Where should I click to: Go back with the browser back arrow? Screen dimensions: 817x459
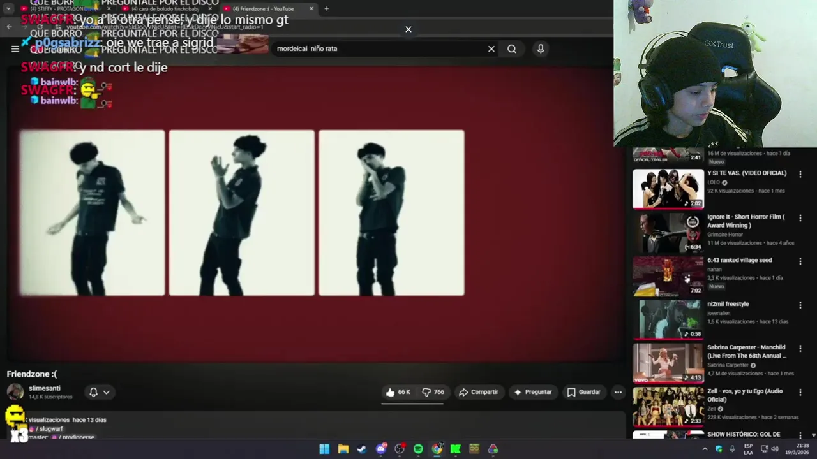pyautogui.click(x=9, y=26)
